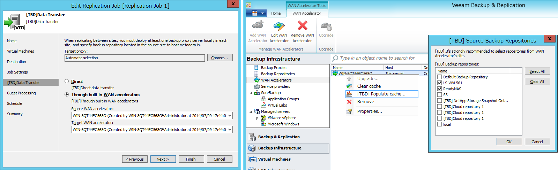Click the Remove WAN Accelerator red X icon

pos(303,25)
